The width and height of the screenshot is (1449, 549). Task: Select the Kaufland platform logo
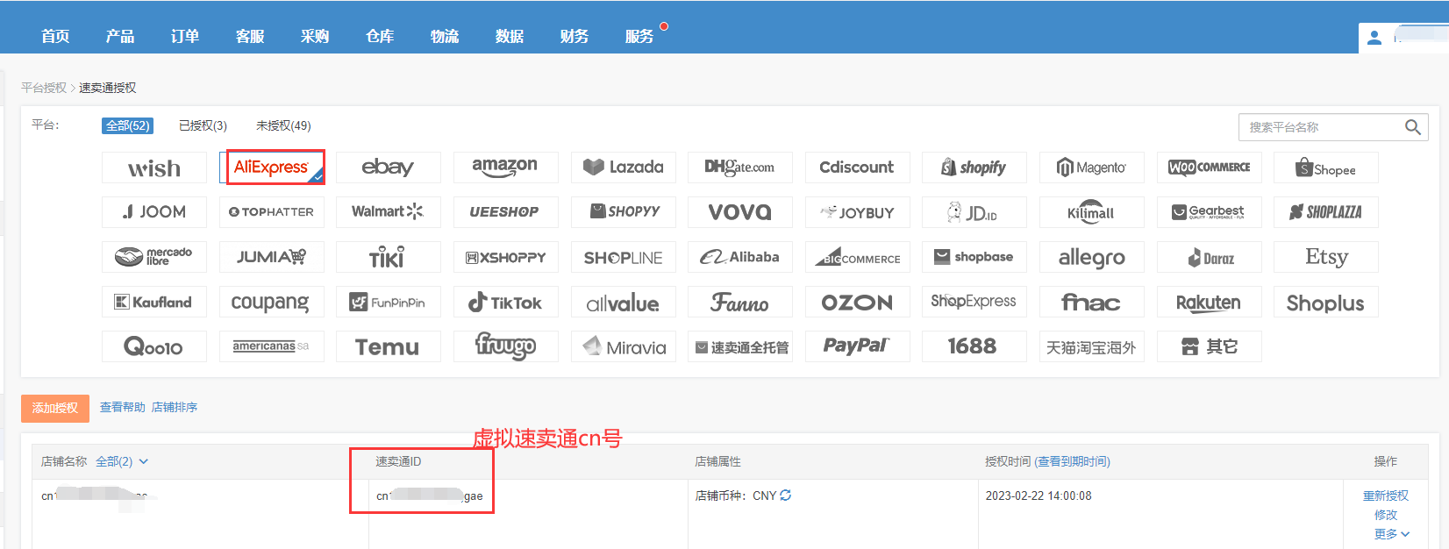click(x=154, y=302)
